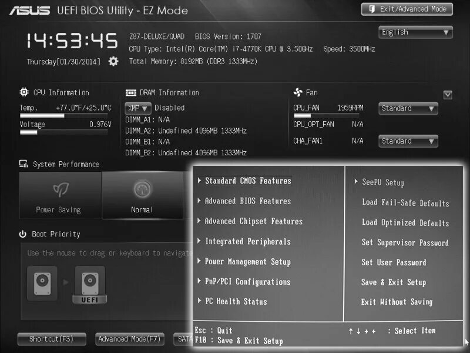Click the Advanced Mode(F7) button

tap(129, 339)
